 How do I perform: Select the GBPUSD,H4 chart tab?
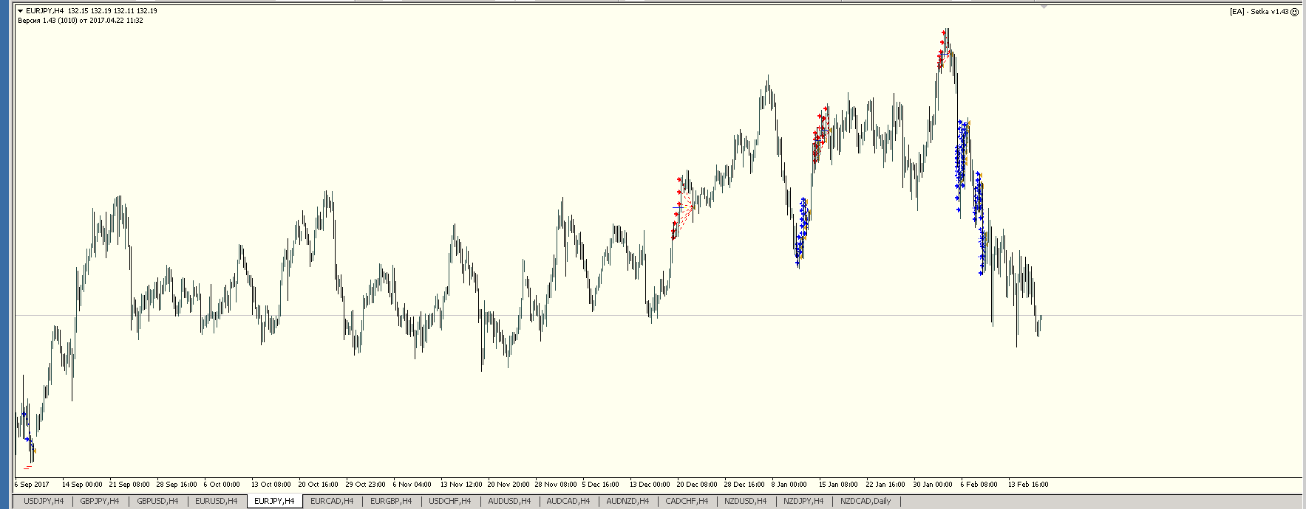[x=157, y=501]
